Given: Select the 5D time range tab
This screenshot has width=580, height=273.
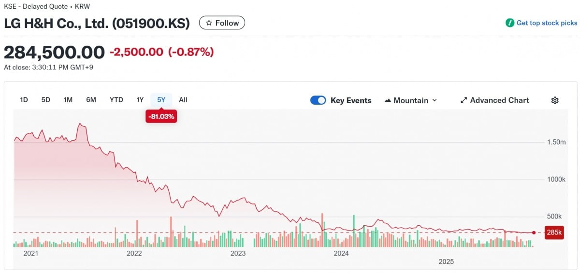Looking at the screenshot, I should click(46, 100).
